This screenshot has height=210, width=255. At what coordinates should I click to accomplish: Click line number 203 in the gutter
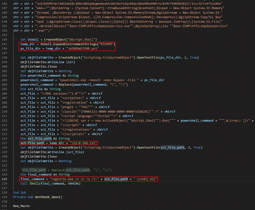click(4, 80)
